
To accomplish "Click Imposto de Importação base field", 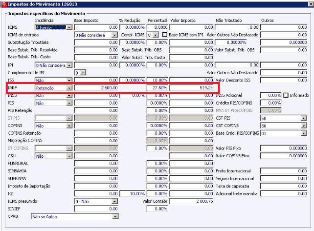I will [x=96, y=186].
